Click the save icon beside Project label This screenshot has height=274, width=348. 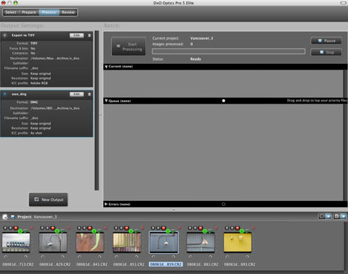13,217
